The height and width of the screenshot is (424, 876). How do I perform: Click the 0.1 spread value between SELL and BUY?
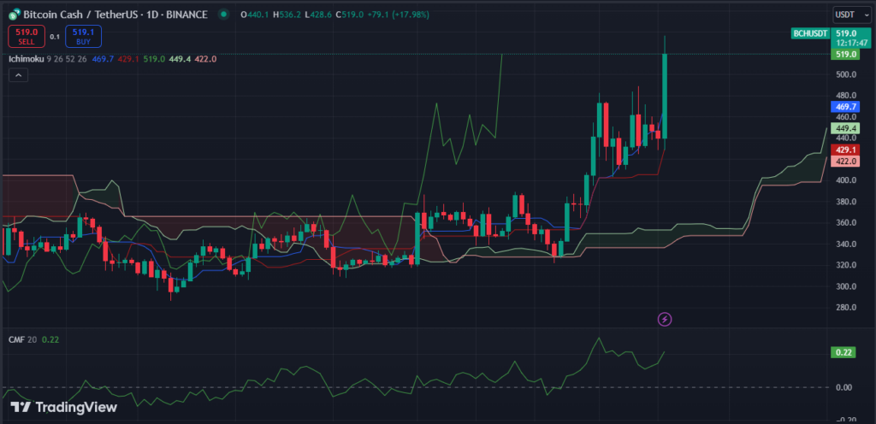click(x=55, y=37)
